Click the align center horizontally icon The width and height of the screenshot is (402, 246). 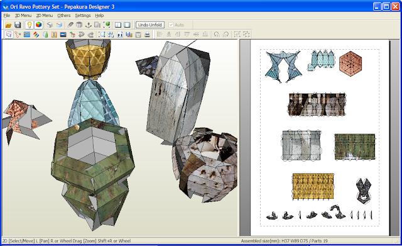[169, 35]
